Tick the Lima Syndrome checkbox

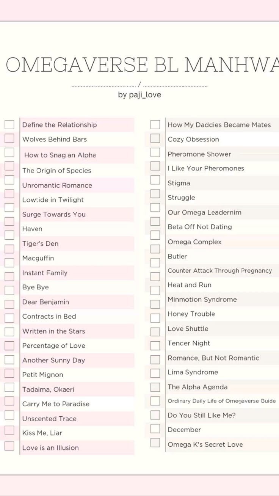click(155, 373)
